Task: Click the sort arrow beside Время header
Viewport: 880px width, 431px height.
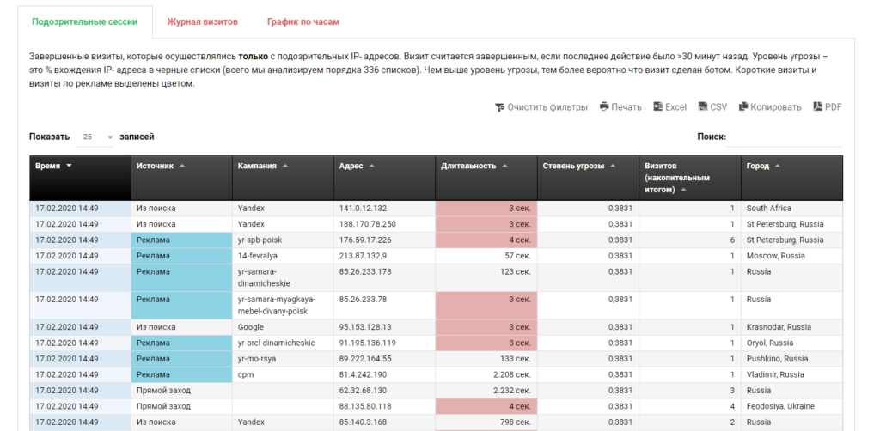Action: coord(69,166)
